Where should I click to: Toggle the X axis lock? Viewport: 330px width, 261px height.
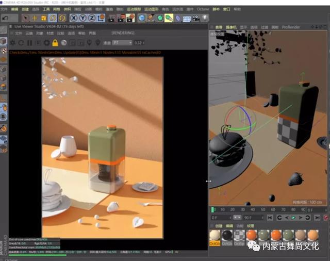[x=74, y=18]
